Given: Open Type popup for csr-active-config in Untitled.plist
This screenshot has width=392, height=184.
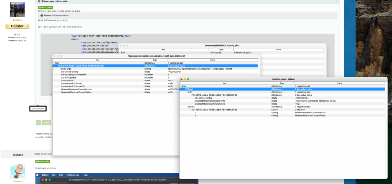Looking at the screenshot, I should pyautogui.click(x=274, y=98).
